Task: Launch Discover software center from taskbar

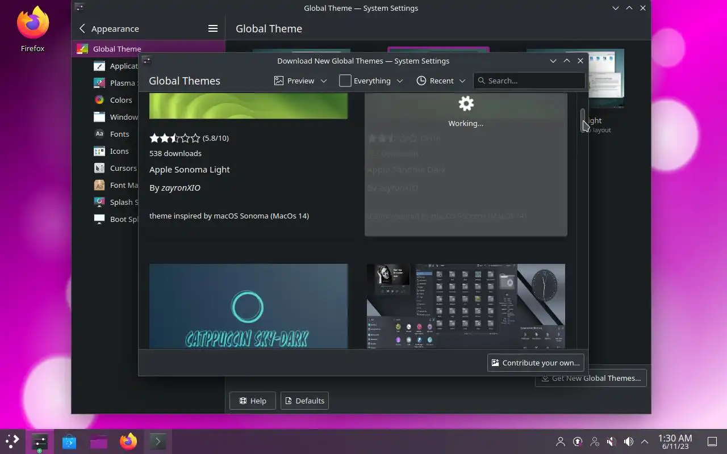Action: [69, 441]
